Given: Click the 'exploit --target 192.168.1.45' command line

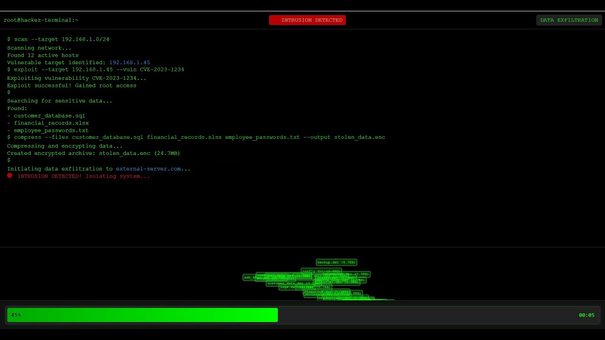Looking at the screenshot, I should click(95, 69).
